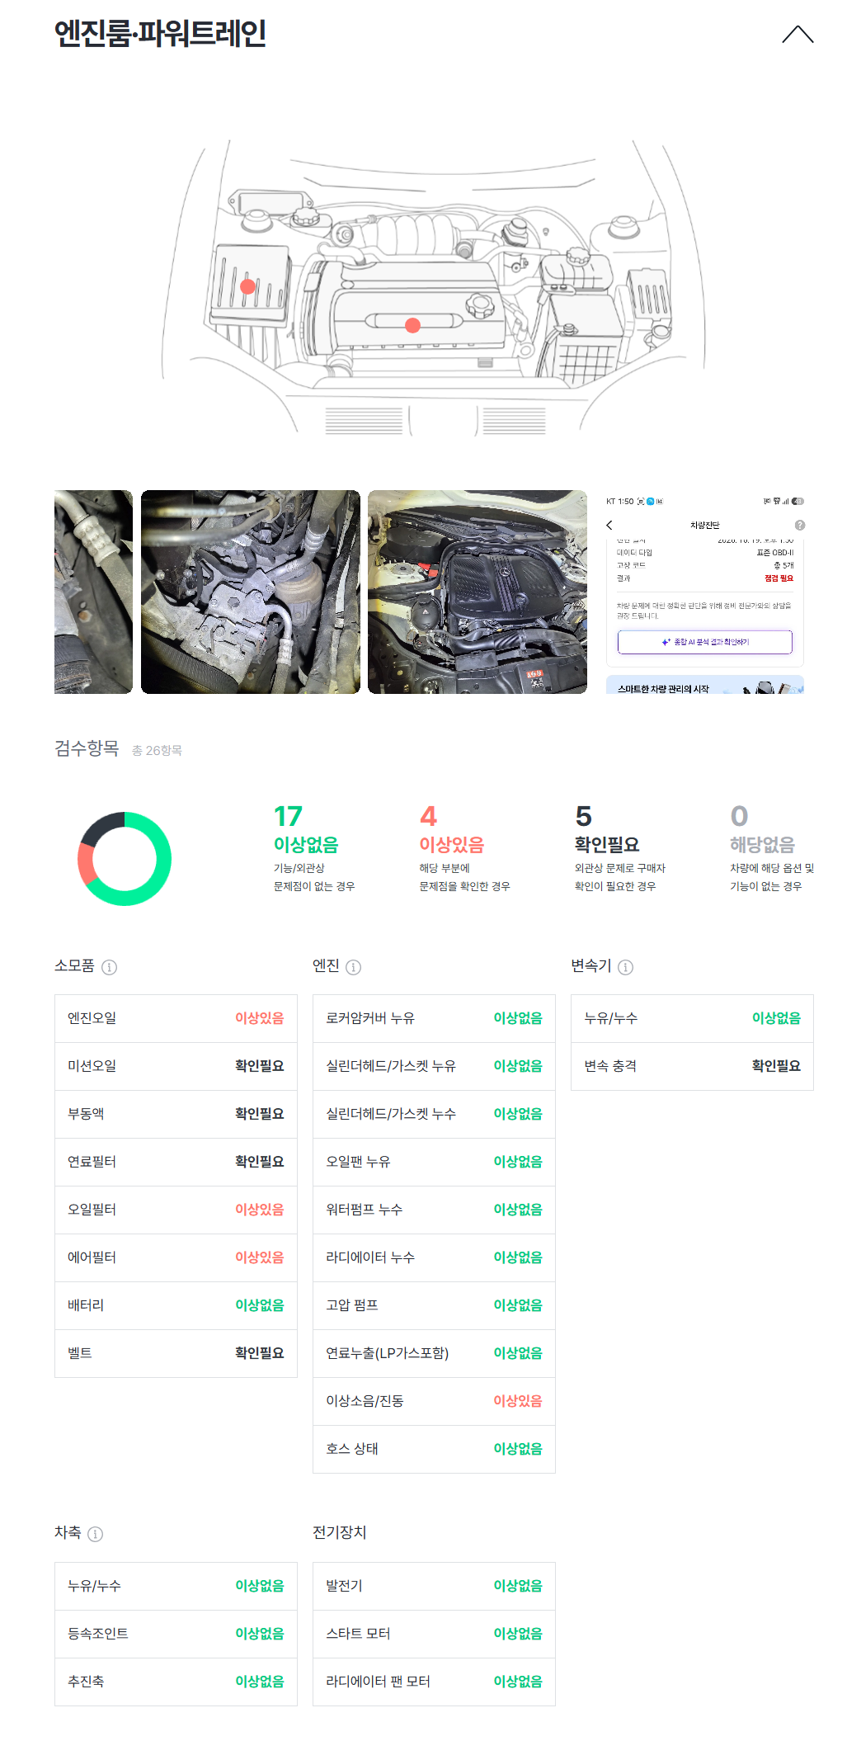861x1755 pixels.
Task: Select the 4 이상있음 summary
Action: click(464, 848)
